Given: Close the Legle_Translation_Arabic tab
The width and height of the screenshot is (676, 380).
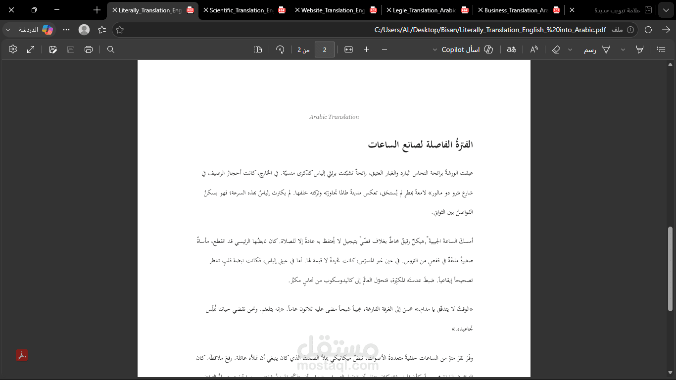Looking at the screenshot, I should coord(389,10).
